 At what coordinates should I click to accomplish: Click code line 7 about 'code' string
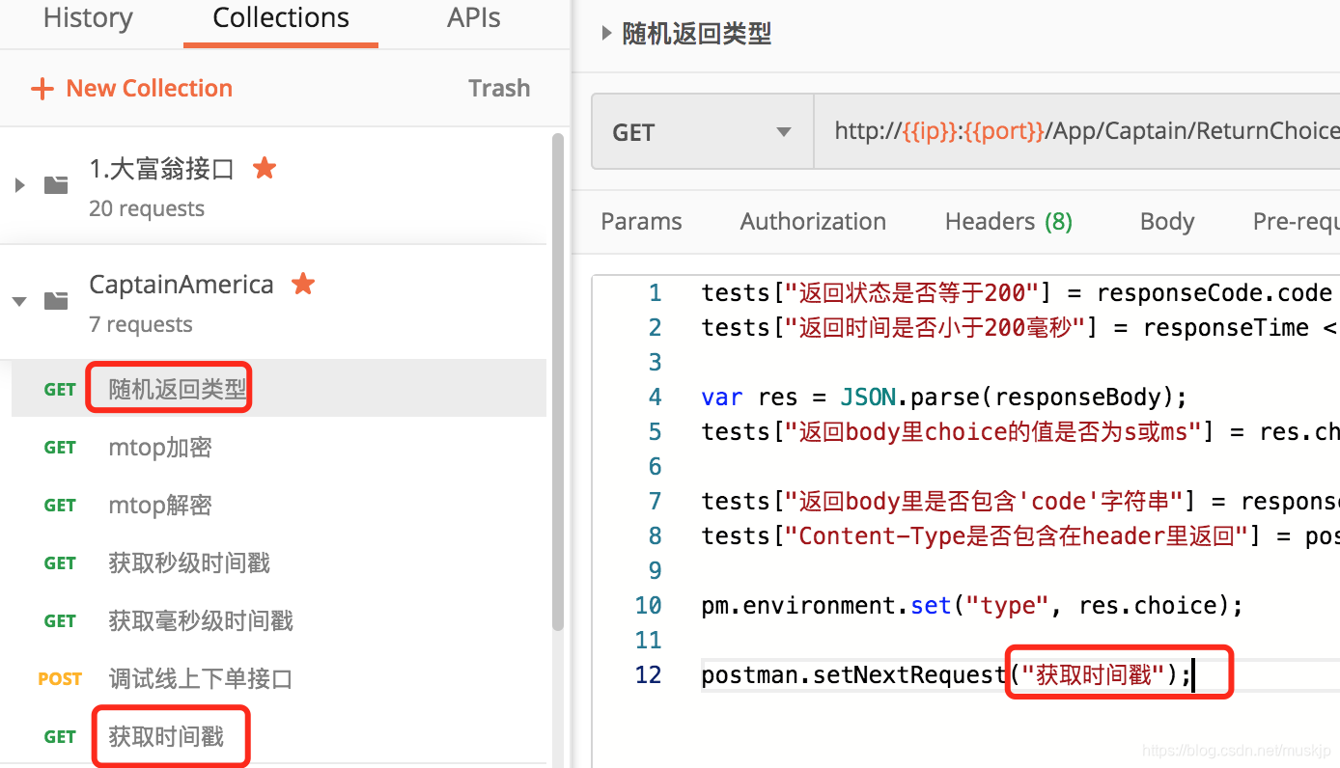(x=1020, y=502)
